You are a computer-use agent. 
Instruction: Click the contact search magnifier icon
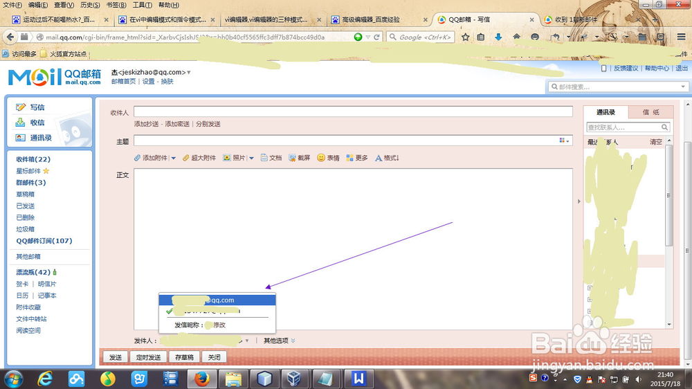(664, 127)
